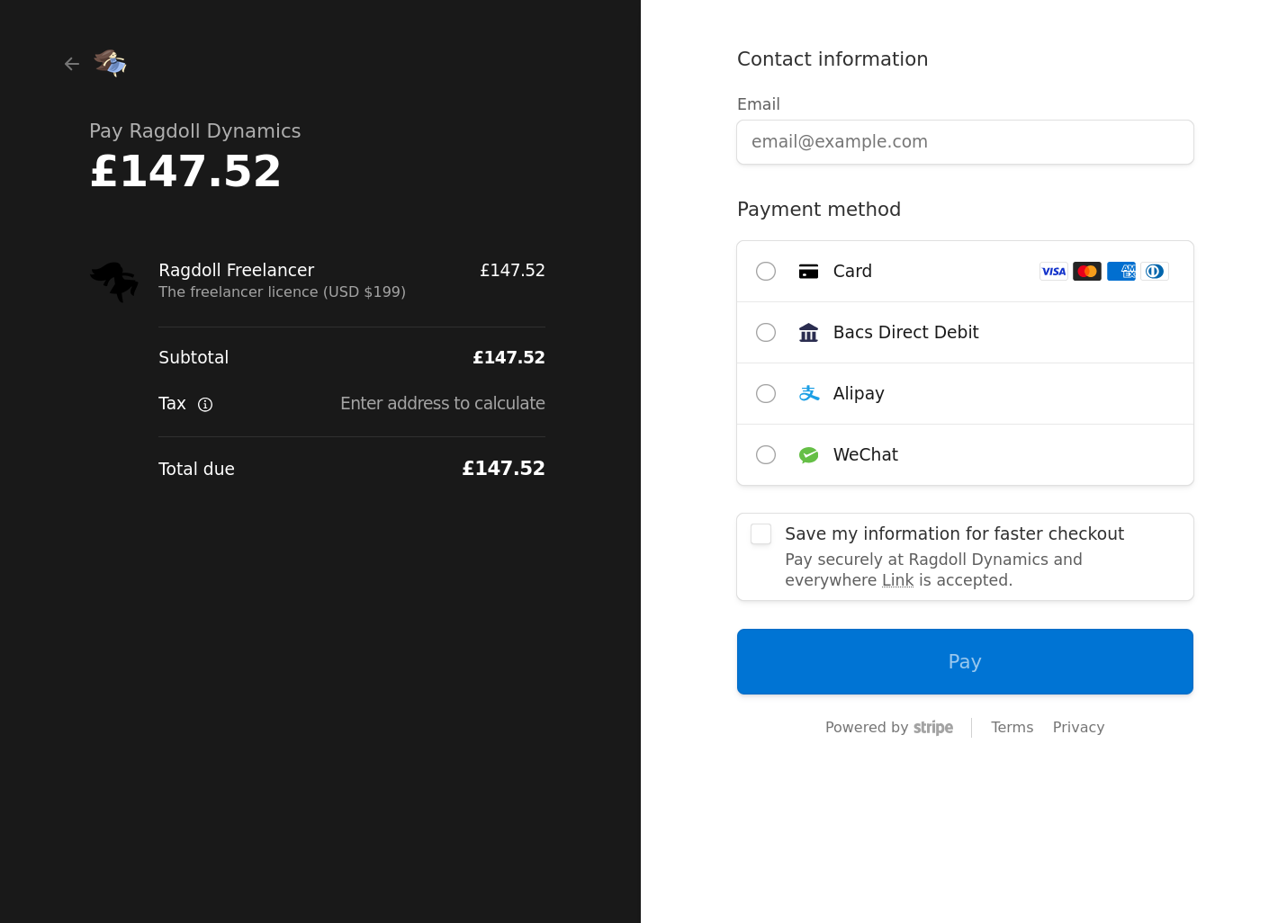Open the Terms link

1012,727
